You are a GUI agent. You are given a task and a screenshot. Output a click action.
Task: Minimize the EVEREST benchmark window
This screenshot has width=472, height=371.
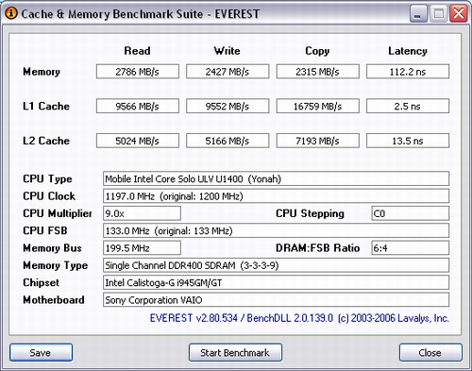pyautogui.click(x=418, y=13)
